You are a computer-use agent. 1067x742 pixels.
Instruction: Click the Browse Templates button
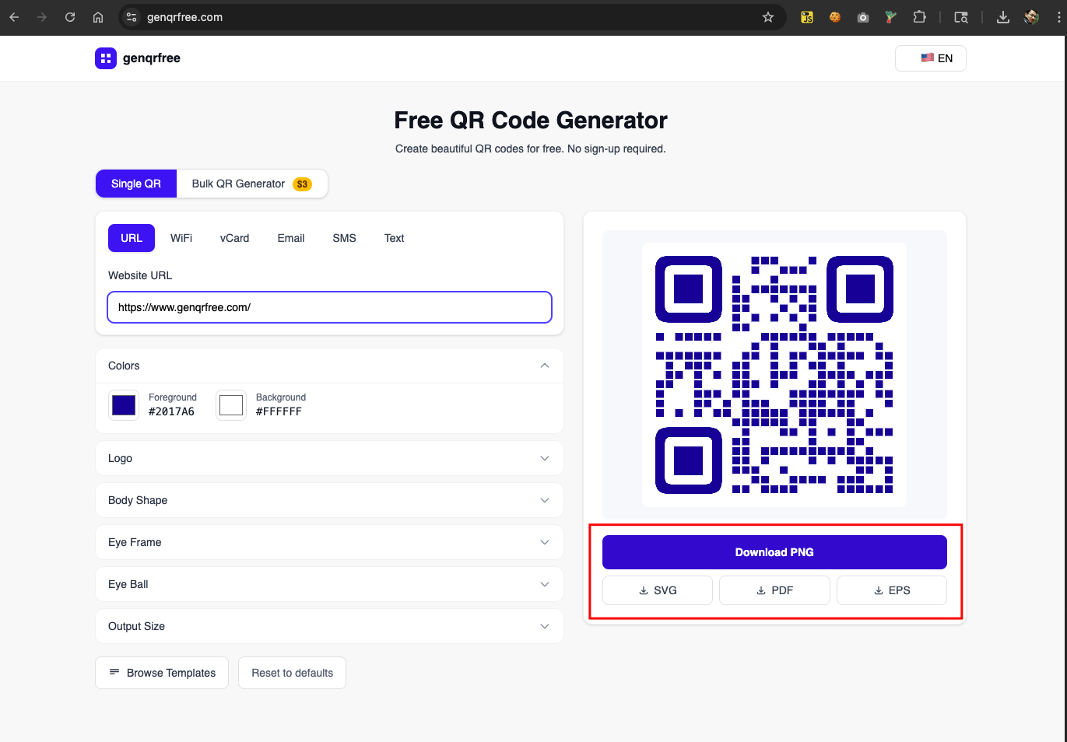pyautogui.click(x=162, y=673)
